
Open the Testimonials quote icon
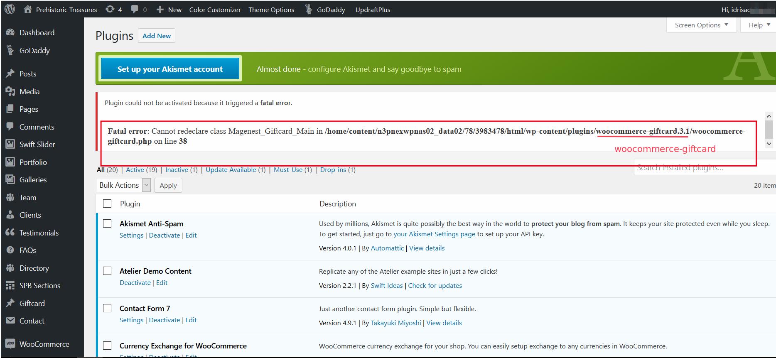pos(10,233)
